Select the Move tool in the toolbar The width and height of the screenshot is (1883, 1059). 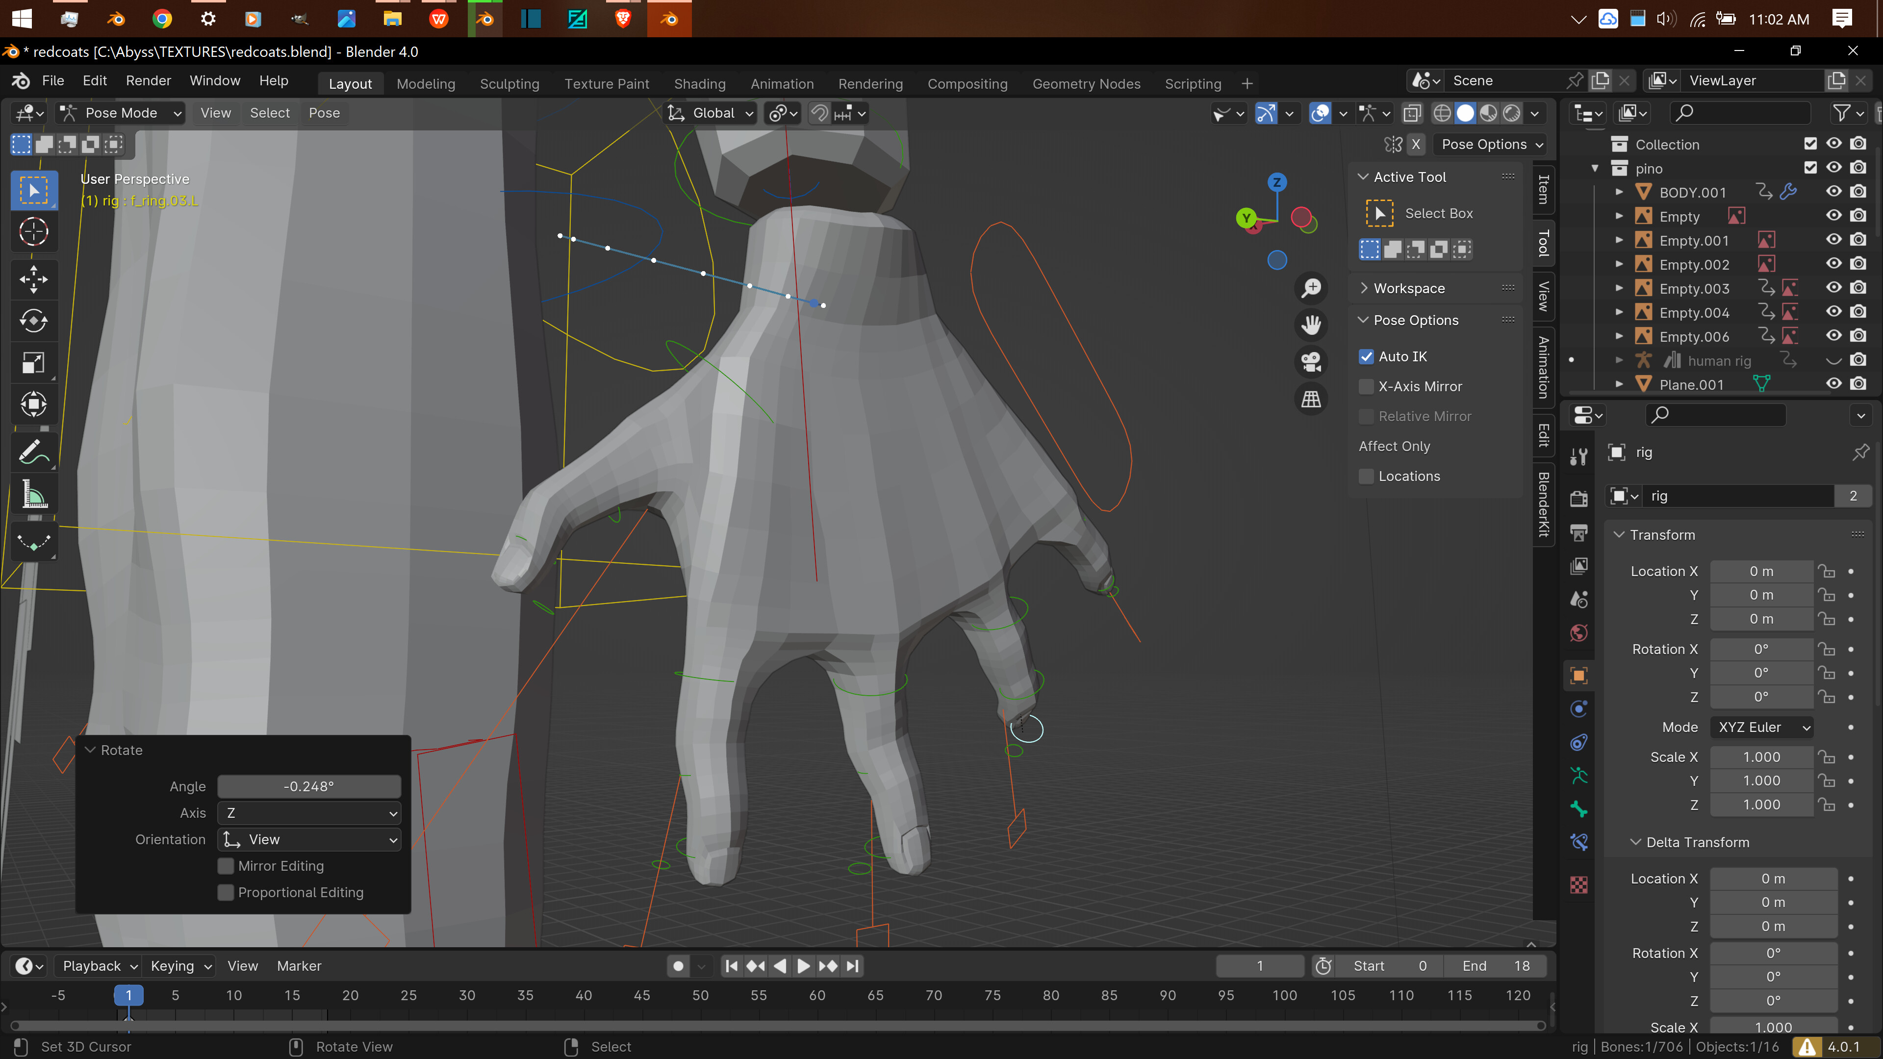(x=34, y=280)
